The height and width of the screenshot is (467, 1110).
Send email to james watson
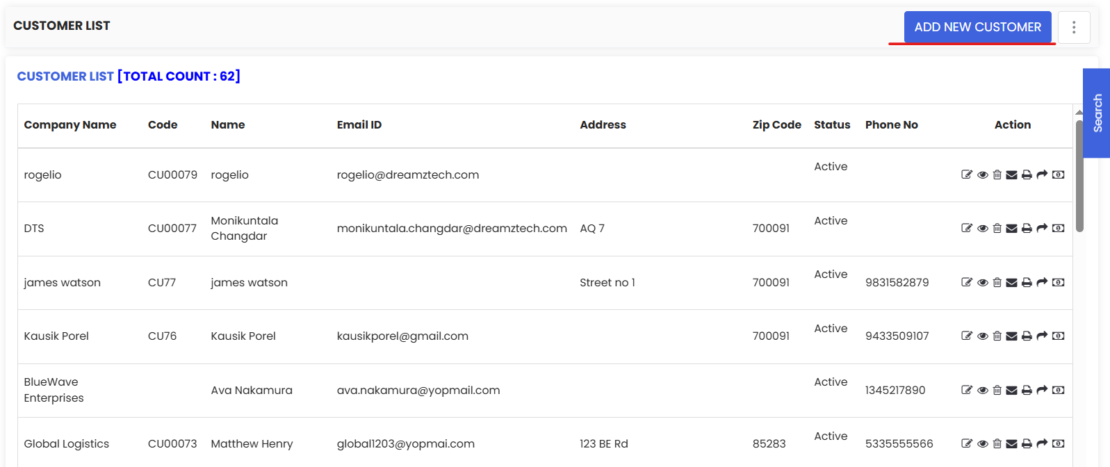point(1012,283)
